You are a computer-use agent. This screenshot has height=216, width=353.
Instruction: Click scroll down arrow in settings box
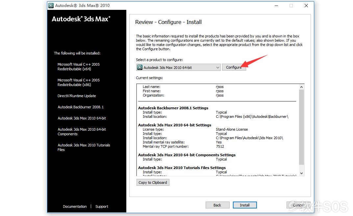(x=301, y=173)
